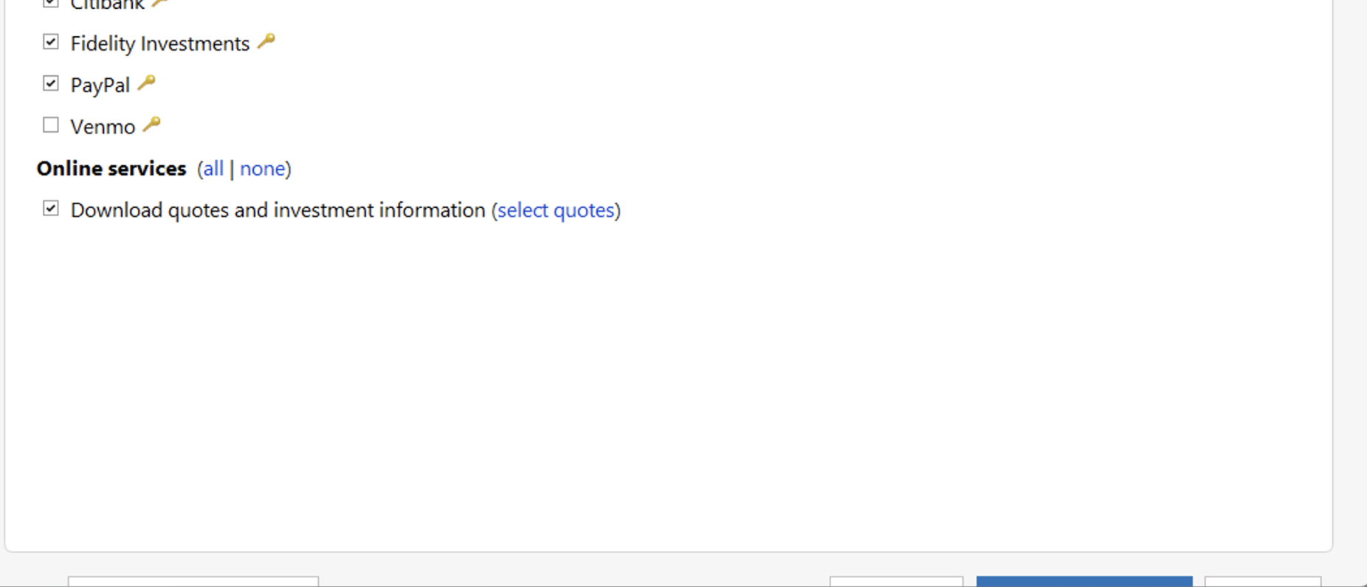Uncheck the Fidelity Investments checkbox
This screenshot has height=587, width=1367.
[x=50, y=42]
